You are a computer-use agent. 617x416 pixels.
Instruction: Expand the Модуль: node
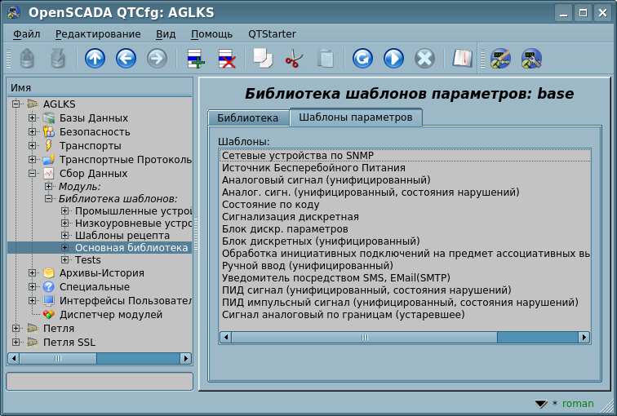point(48,186)
